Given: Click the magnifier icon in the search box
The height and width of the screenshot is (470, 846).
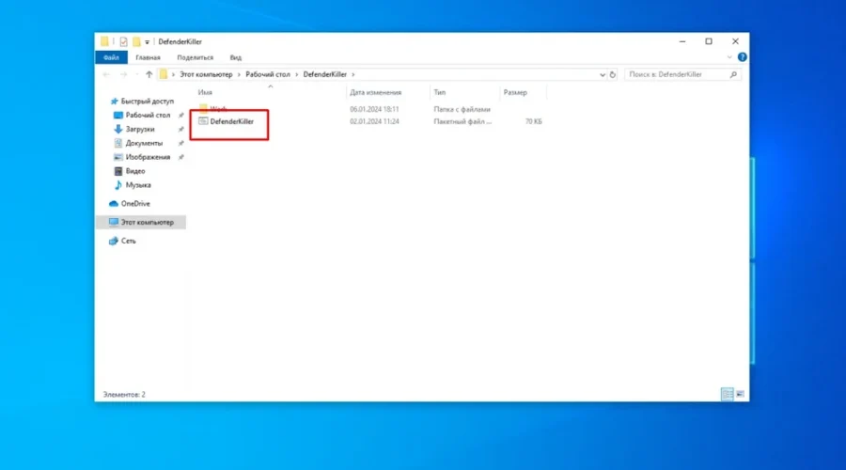Looking at the screenshot, I should pyautogui.click(x=733, y=74).
